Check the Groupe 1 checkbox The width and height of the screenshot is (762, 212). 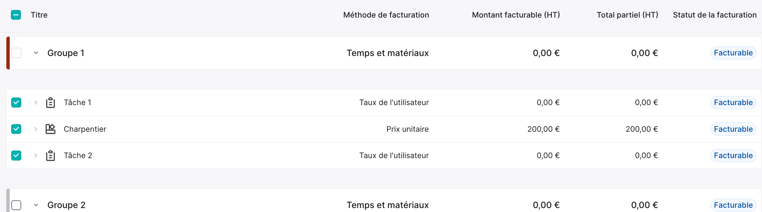point(16,53)
